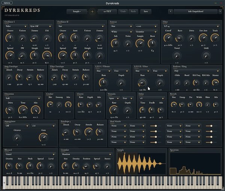This screenshot has width=225, height=191.
Task: Open the Tremolo Square shape dropdown
Action: [x=114, y=98]
